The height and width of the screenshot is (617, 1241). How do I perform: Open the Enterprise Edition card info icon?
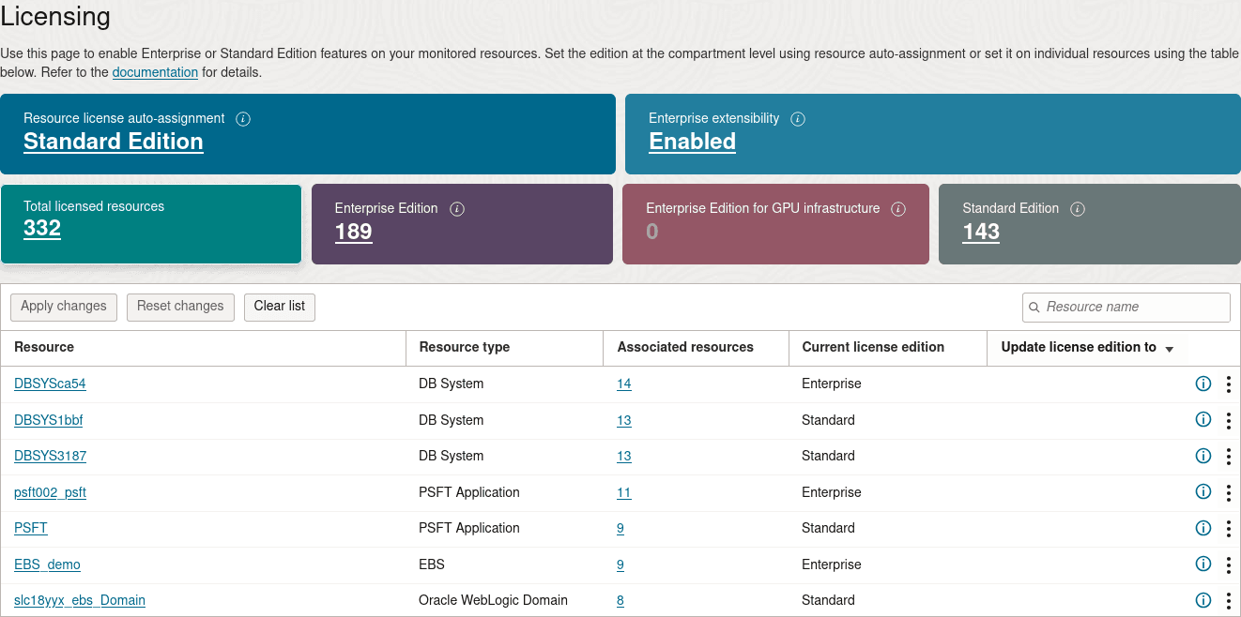pyautogui.click(x=457, y=208)
